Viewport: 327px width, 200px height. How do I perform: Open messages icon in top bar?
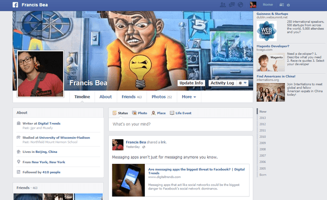click(x=232, y=5)
